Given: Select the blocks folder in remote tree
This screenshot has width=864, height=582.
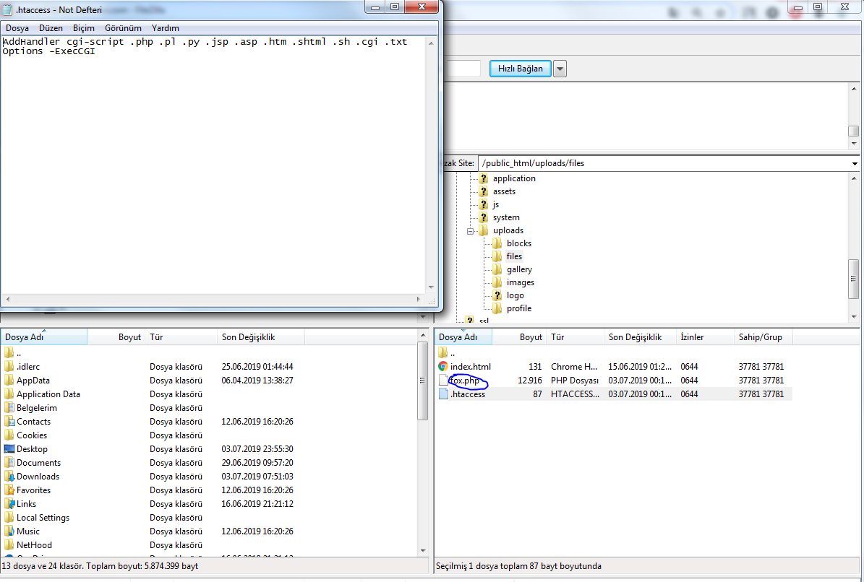Looking at the screenshot, I should tap(519, 243).
